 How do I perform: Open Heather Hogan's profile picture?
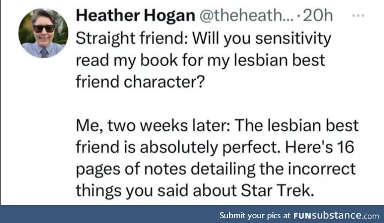pos(43,33)
